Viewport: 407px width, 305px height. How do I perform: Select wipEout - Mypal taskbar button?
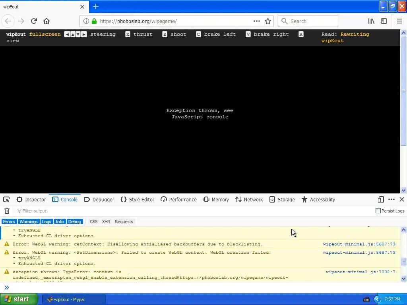point(74,299)
